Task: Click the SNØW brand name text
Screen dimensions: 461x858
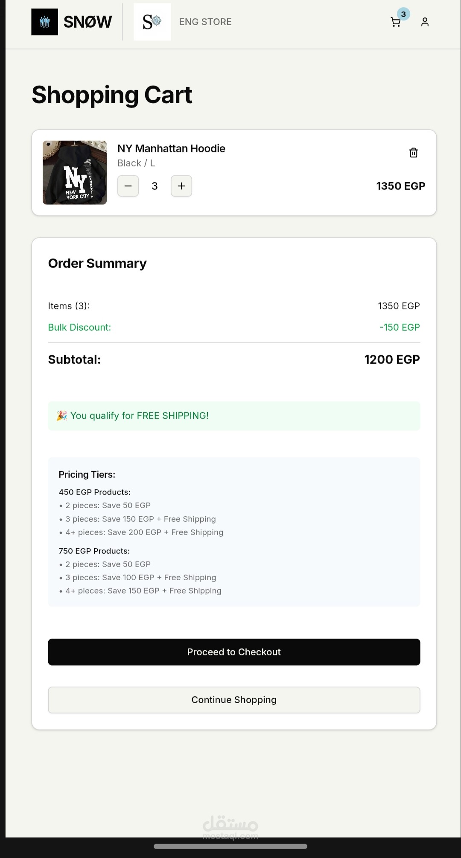Action: click(88, 22)
